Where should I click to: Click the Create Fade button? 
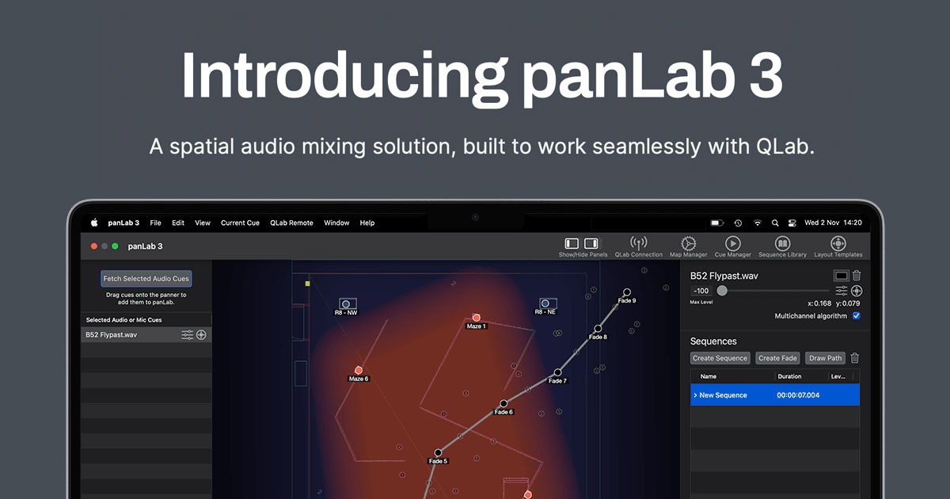pyautogui.click(x=777, y=357)
